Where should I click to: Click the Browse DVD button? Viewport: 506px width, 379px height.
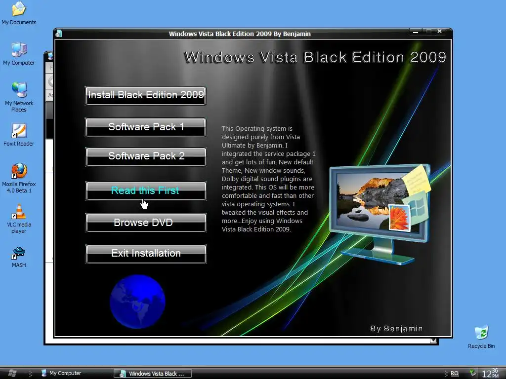146,223
